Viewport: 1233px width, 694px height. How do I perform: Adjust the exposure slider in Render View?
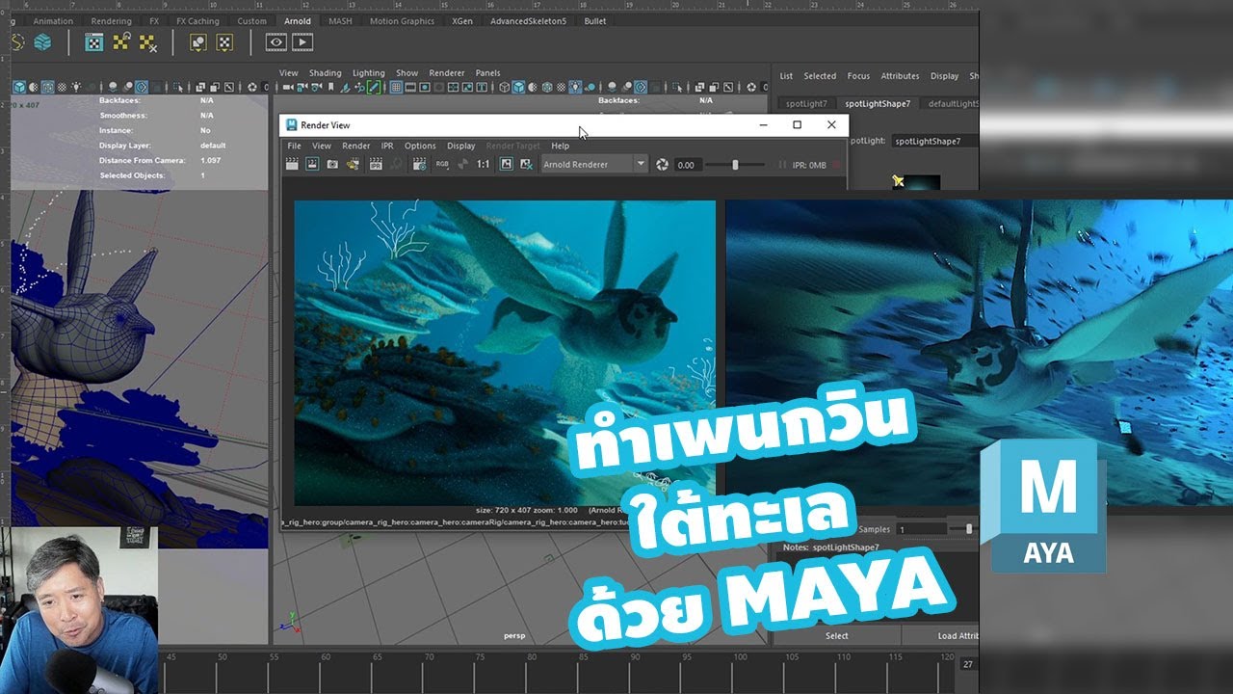tap(735, 165)
